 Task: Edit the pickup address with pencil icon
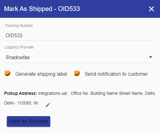click(48, 105)
